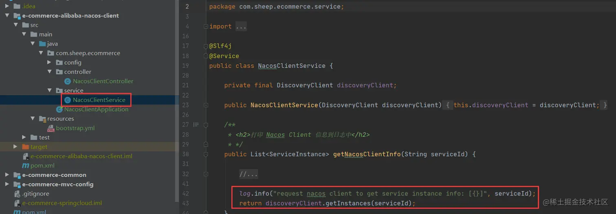Click the @Slf4j annotation in the editor
This screenshot has width=616, height=214.
(220, 46)
